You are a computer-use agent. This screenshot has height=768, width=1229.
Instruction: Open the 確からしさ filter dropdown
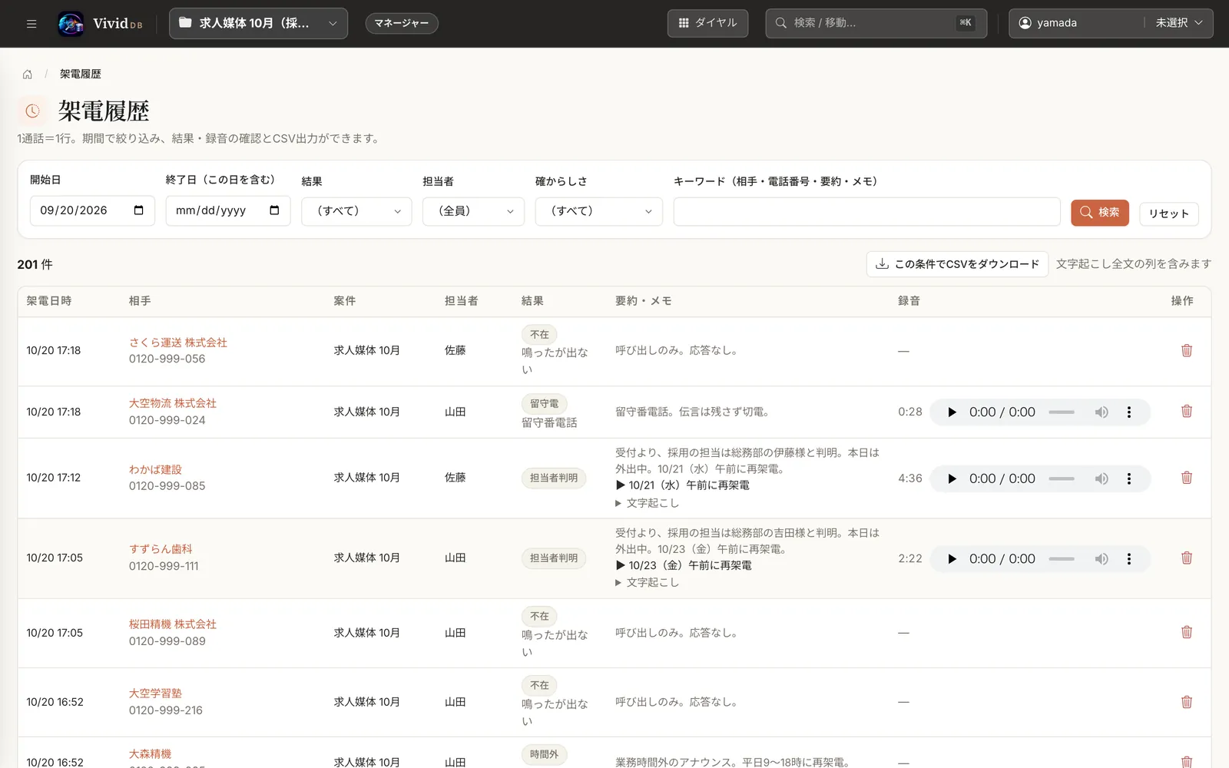[x=599, y=211]
